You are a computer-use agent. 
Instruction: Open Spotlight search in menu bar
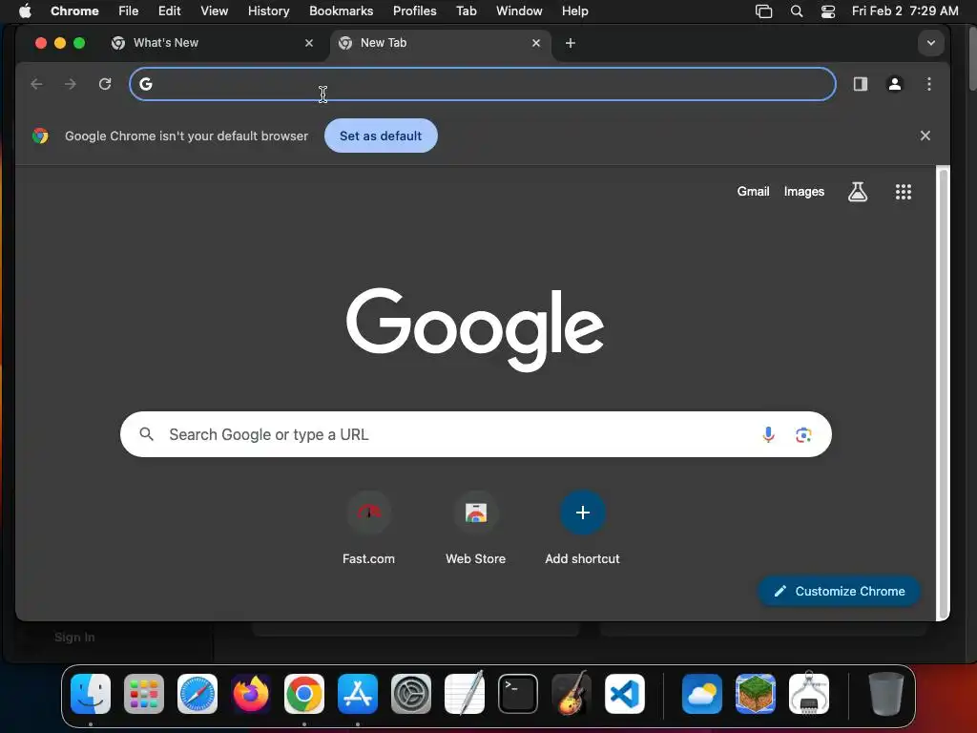[797, 11]
